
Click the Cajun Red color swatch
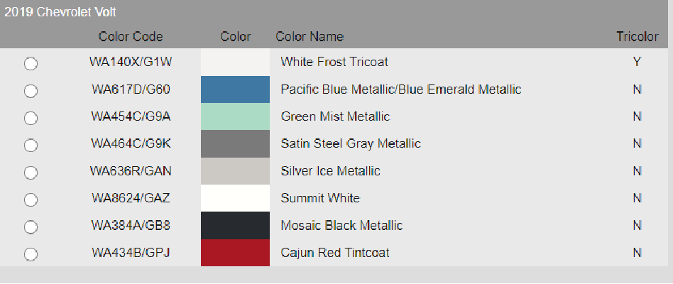[235, 253]
